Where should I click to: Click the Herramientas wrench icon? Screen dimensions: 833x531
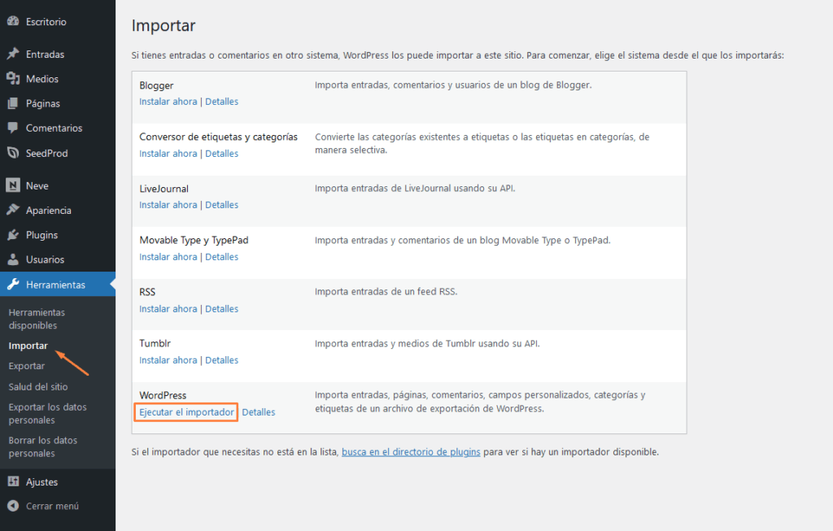pyautogui.click(x=13, y=284)
